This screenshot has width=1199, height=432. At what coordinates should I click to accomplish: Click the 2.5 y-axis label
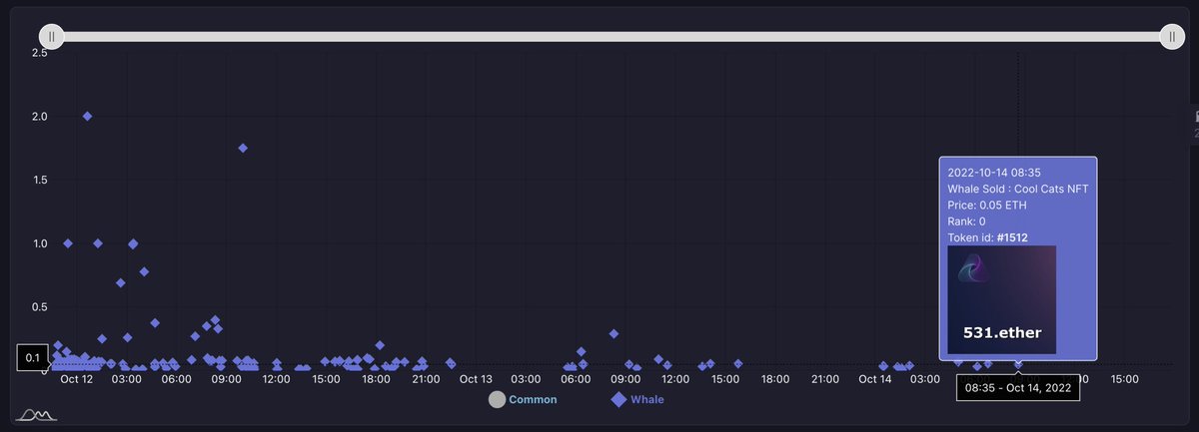point(39,52)
